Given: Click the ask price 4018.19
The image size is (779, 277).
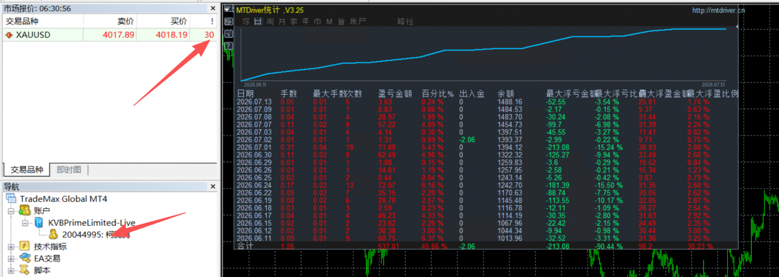Looking at the screenshot, I should tap(172, 34).
